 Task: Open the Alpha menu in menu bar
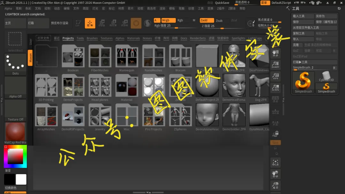(8, 8)
